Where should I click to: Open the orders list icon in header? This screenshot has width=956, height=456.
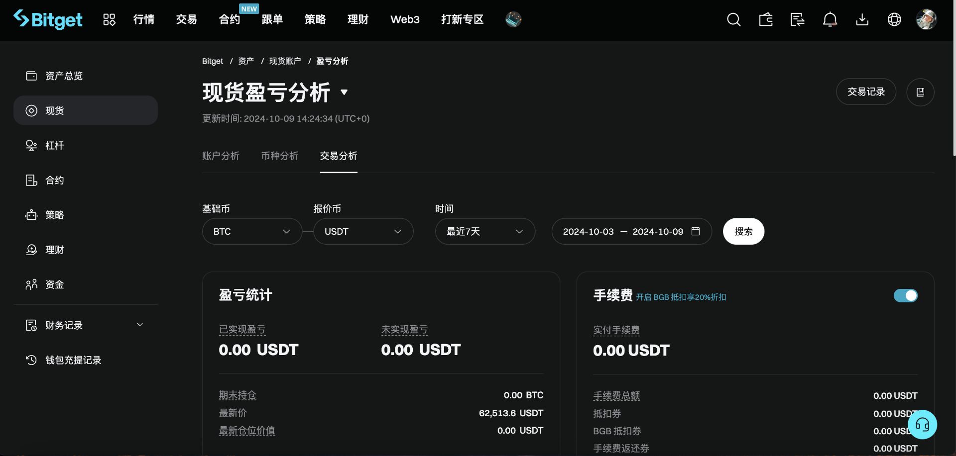[x=798, y=19]
